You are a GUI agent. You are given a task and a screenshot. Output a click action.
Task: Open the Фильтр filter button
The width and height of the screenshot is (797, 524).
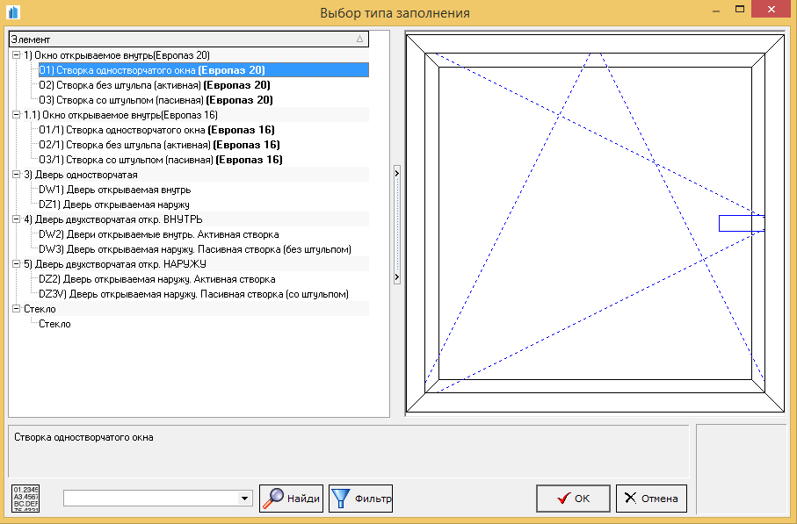(x=360, y=498)
